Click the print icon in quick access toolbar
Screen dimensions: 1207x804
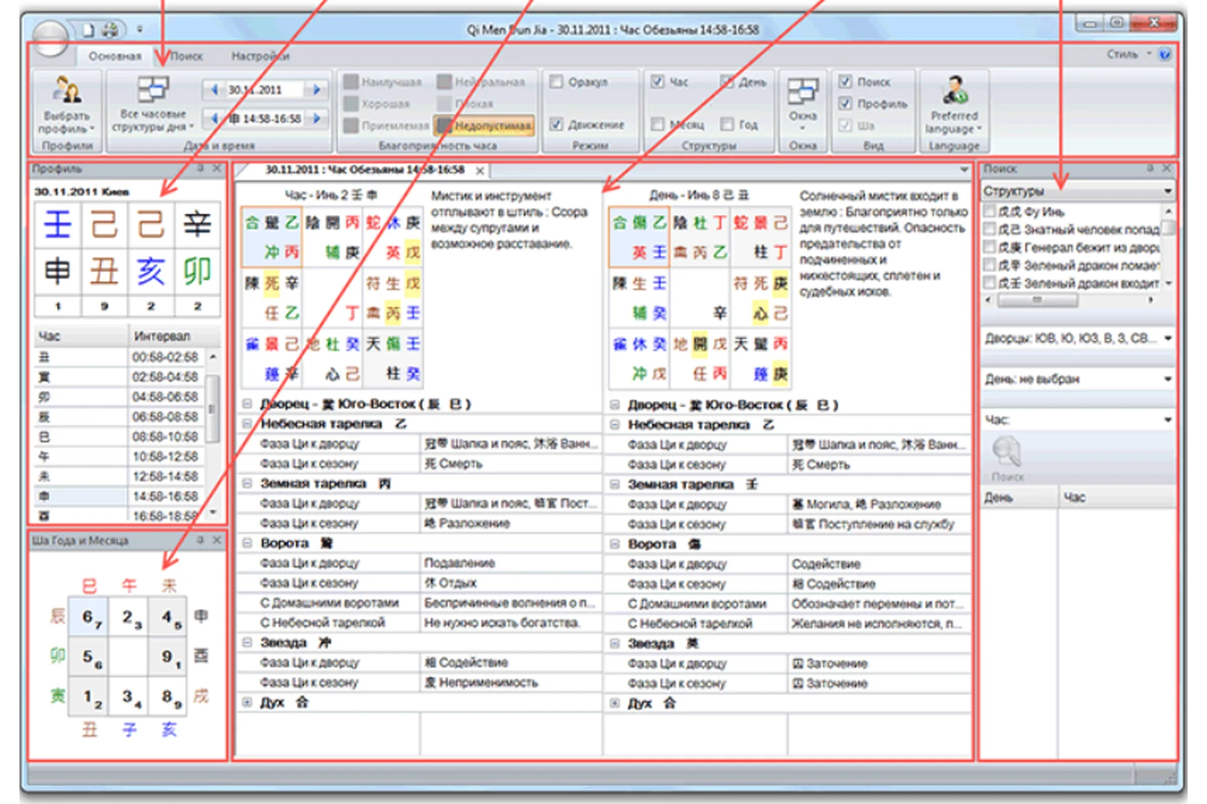point(111,30)
